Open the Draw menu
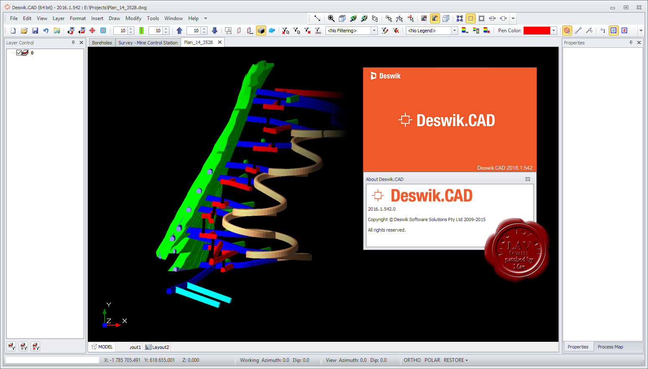Viewport: 648px width, 369px height. pos(114,18)
